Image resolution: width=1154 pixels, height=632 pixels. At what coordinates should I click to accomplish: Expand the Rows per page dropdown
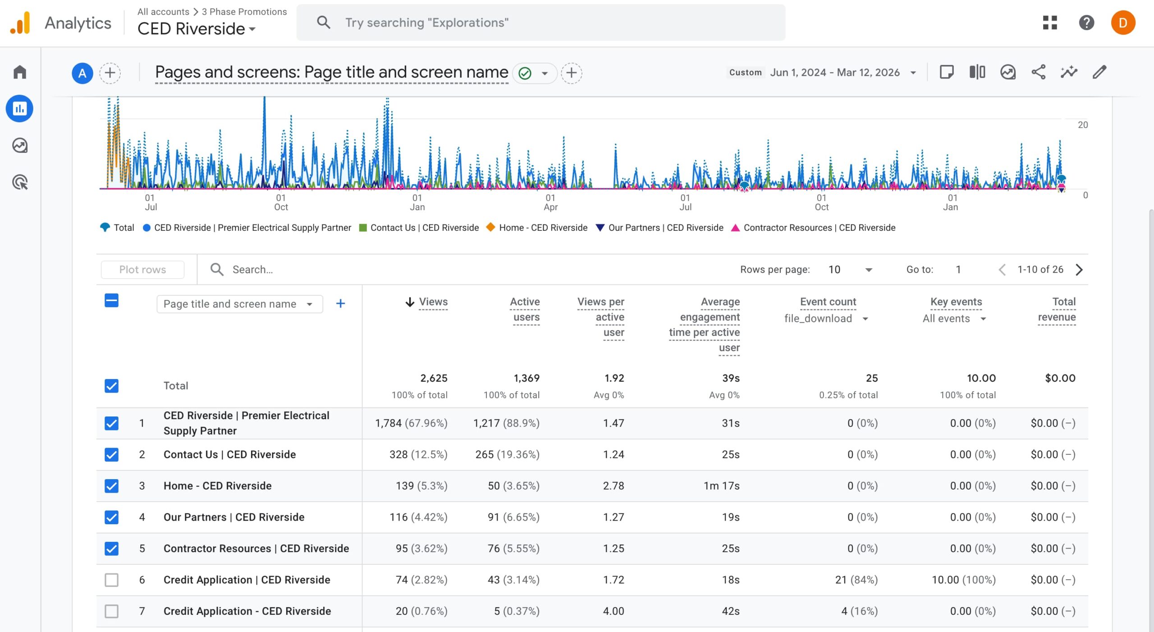850,270
